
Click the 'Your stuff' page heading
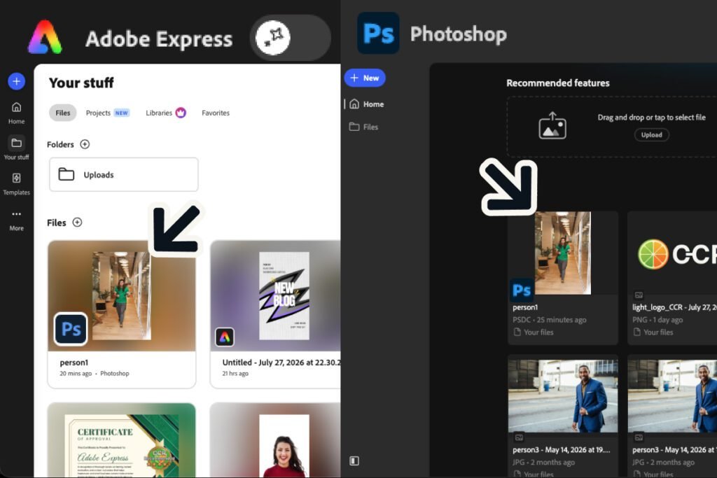coord(81,83)
